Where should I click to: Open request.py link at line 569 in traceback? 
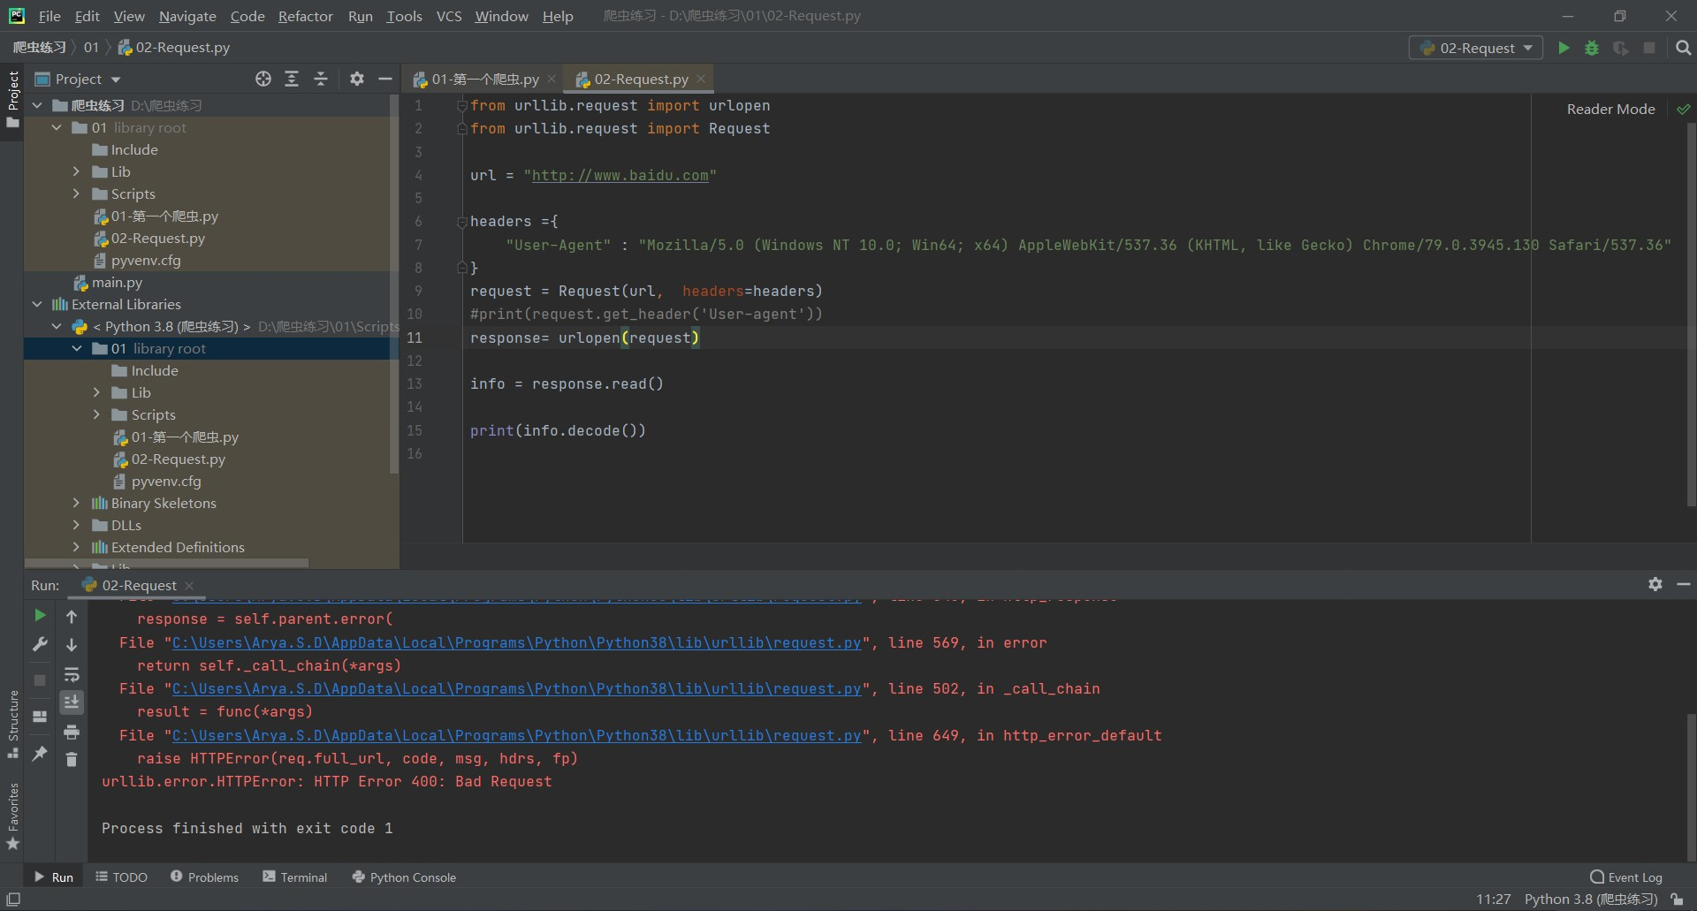point(516,642)
